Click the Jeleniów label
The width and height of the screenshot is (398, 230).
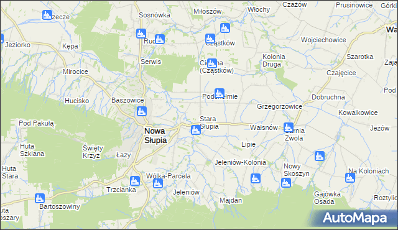(x=186, y=192)
